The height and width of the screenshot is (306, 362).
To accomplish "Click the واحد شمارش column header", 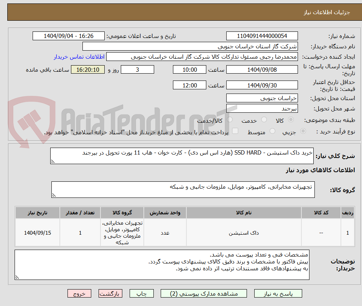I will coord(165,213).
